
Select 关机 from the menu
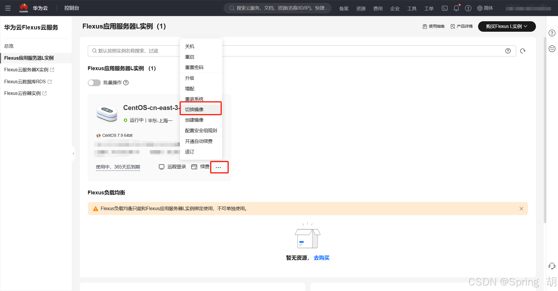click(x=201, y=47)
